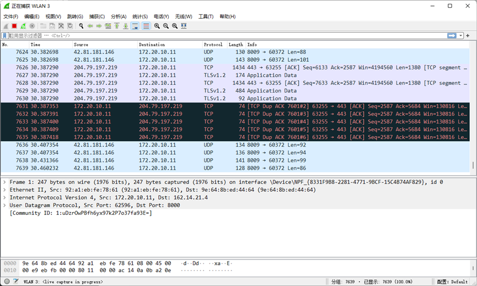This screenshot has height=286, width=477.
Task: Open the 电话(Y) menu
Action: coord(161,17)
